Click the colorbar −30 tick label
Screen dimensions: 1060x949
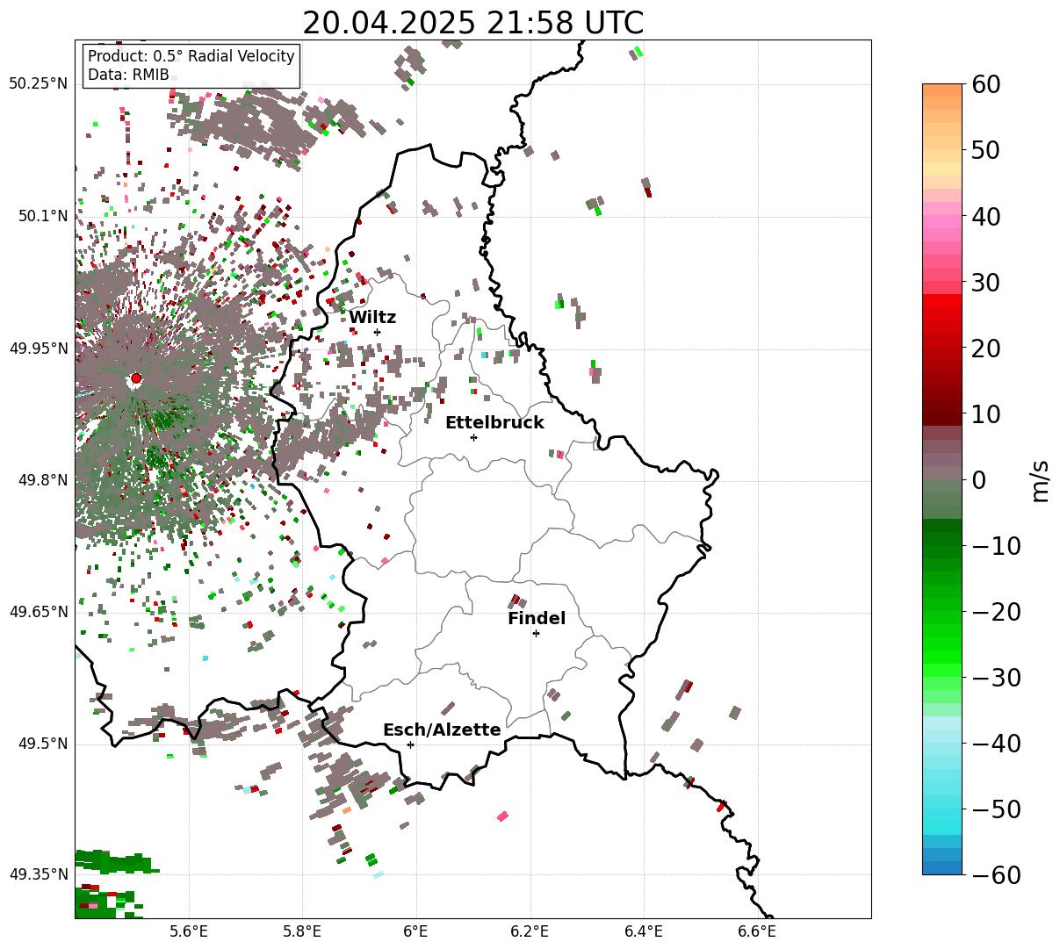pos(997,677)
